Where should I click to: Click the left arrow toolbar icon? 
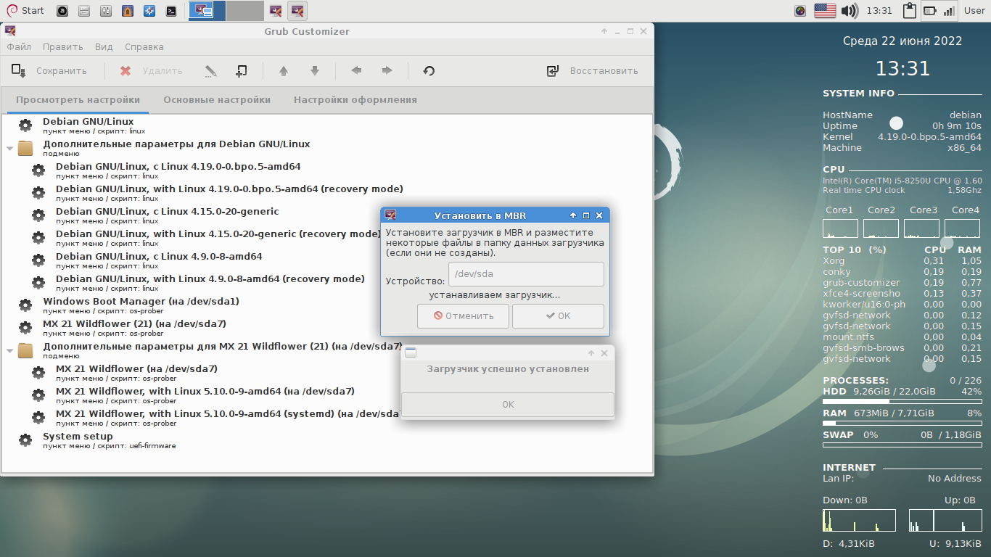356,71
